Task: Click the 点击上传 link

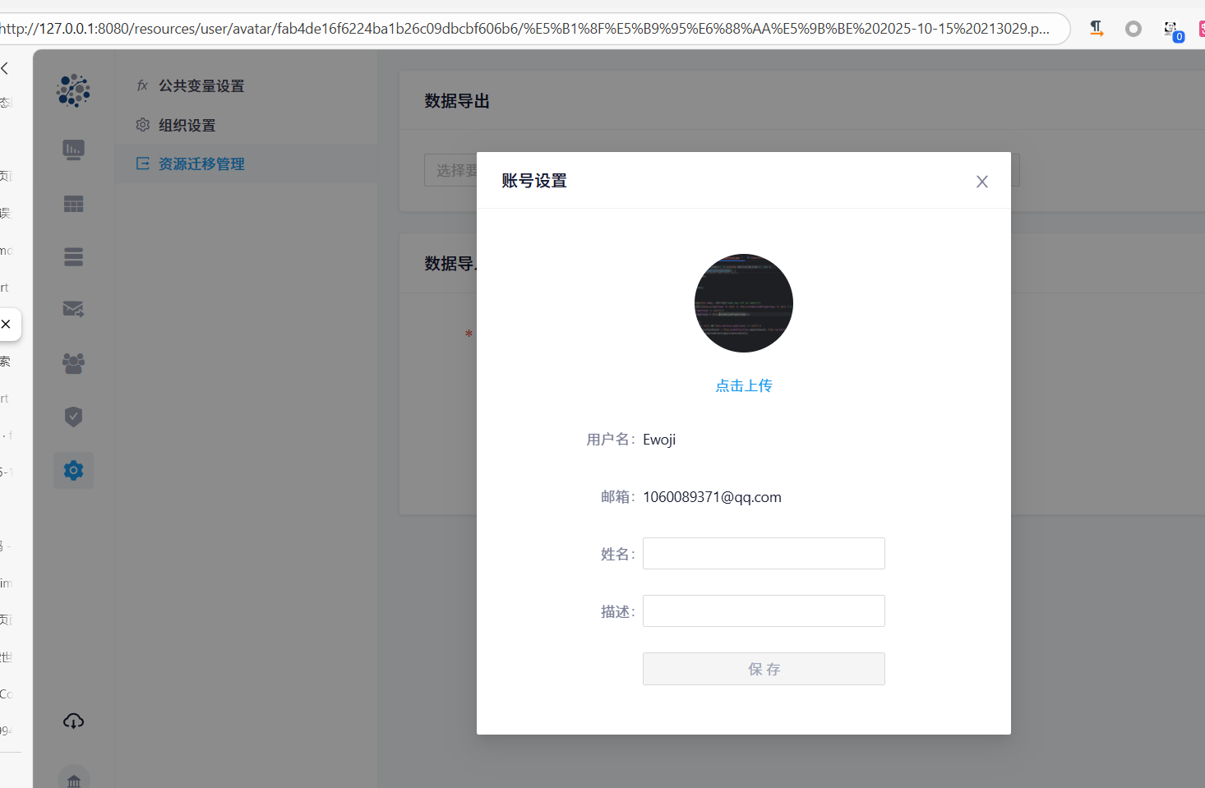Action: [743, 385]
